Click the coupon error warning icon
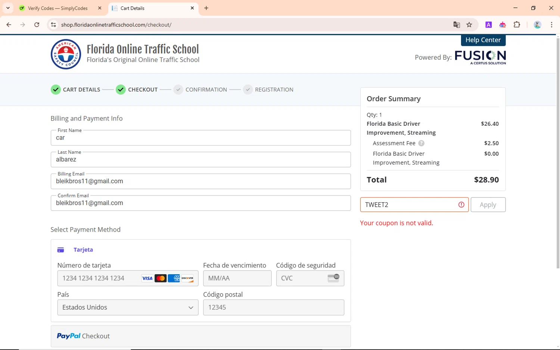The image size is (560, 350). point(461,204)
